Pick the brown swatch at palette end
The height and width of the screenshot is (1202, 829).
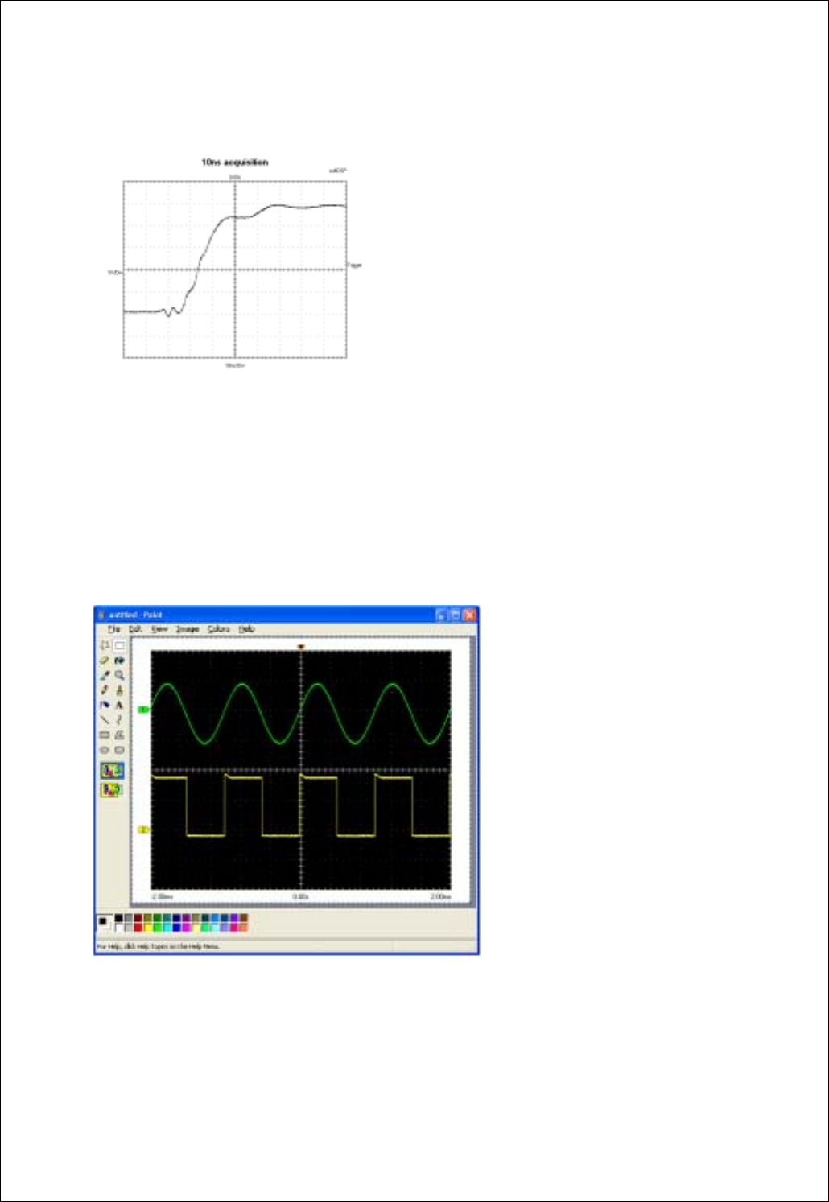[x=243, y=918]
